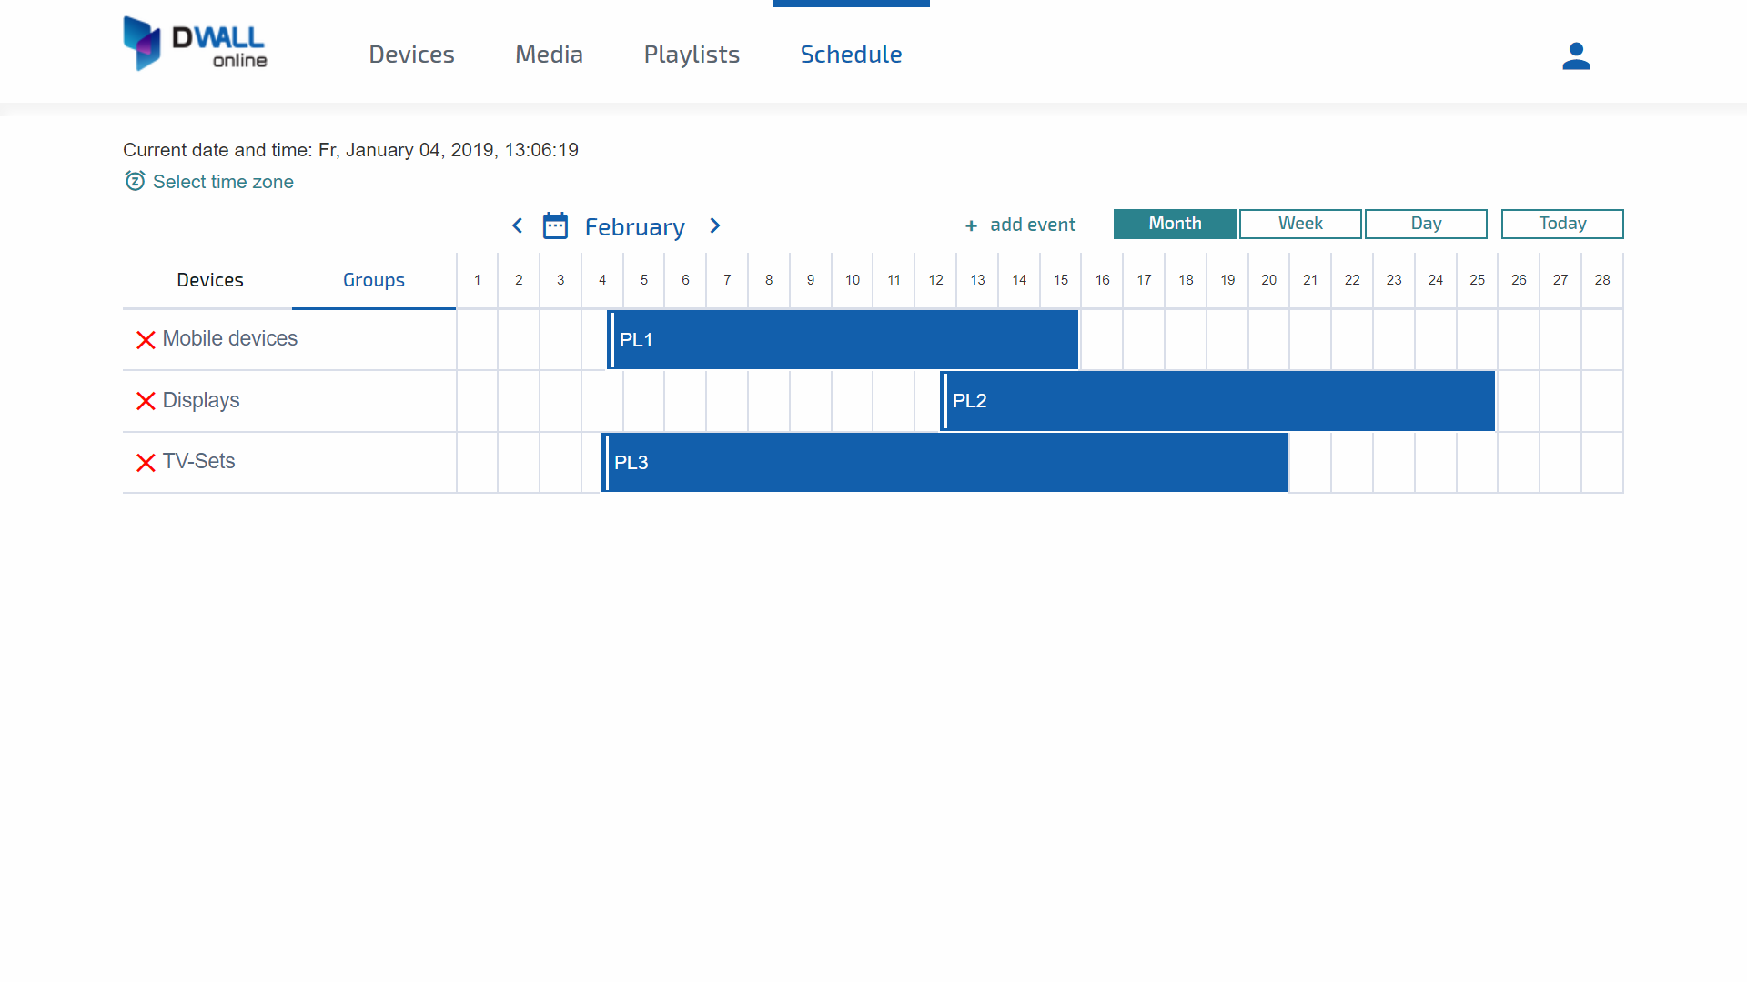Open the Playlists menu item
Screen dimensions: 1747x982
(x=692, y=55)
